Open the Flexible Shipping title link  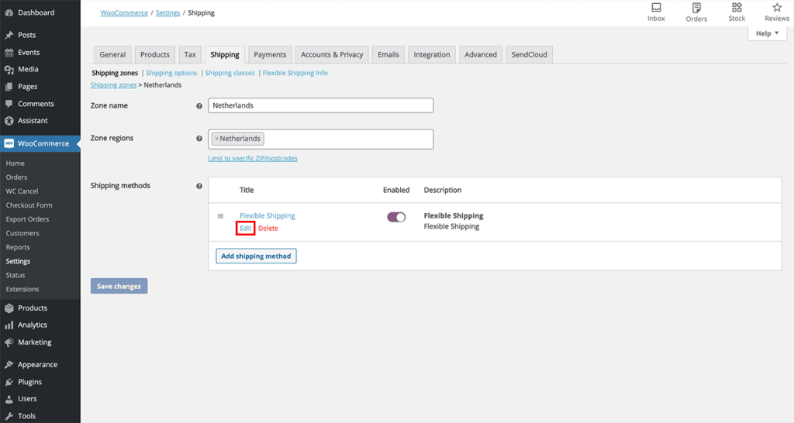tap(268, 215)
